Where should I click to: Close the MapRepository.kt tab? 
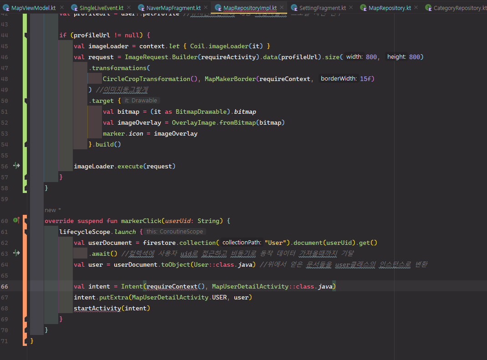416,7
